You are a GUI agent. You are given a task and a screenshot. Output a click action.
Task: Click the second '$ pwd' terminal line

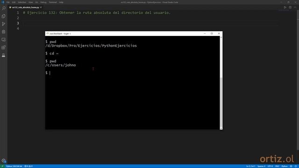(x=51, y=61)
